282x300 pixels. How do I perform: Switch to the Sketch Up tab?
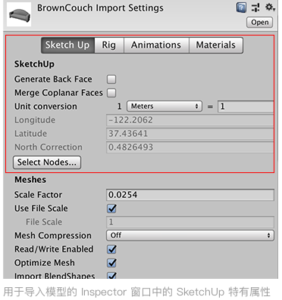(67, 45)
